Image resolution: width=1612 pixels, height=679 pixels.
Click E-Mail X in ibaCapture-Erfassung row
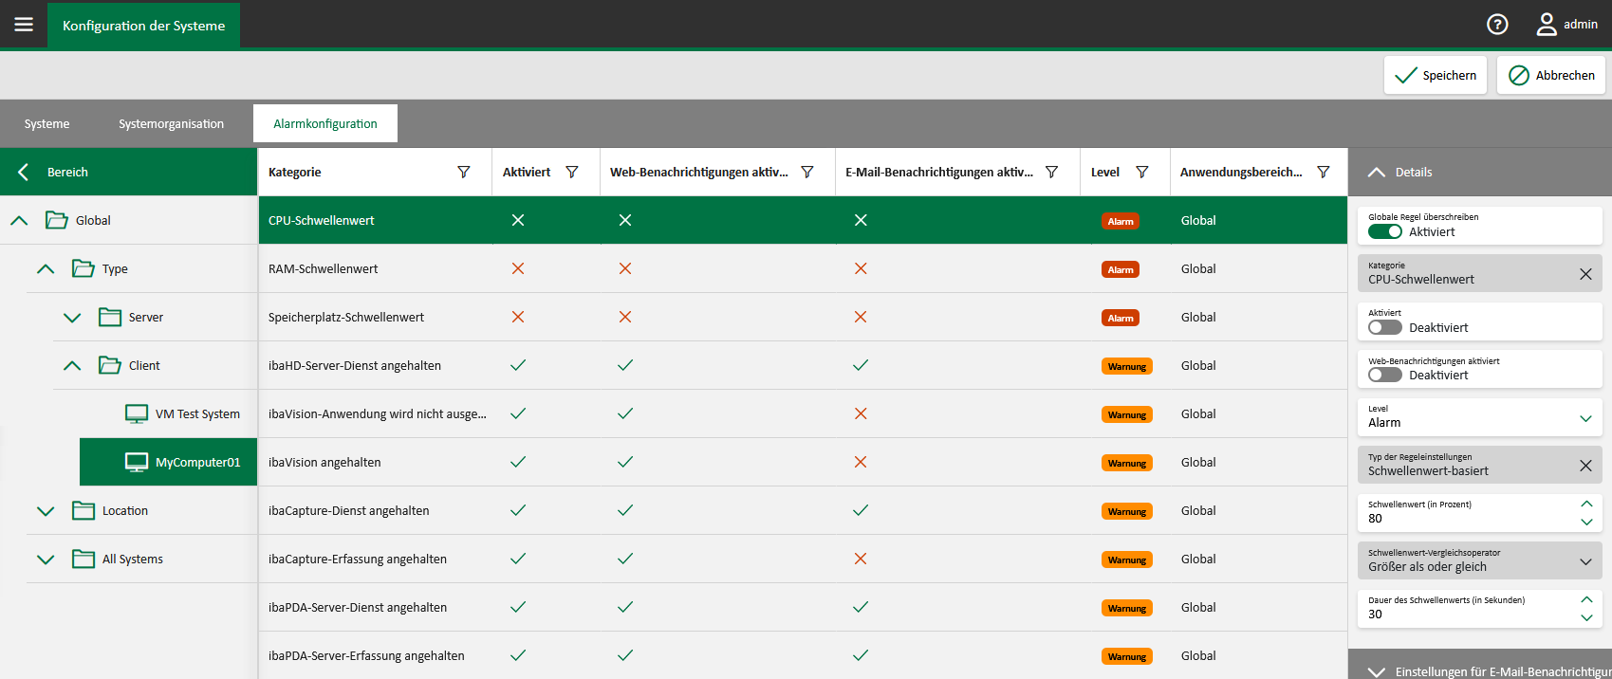pyautogui.click(x=861, y=559)
